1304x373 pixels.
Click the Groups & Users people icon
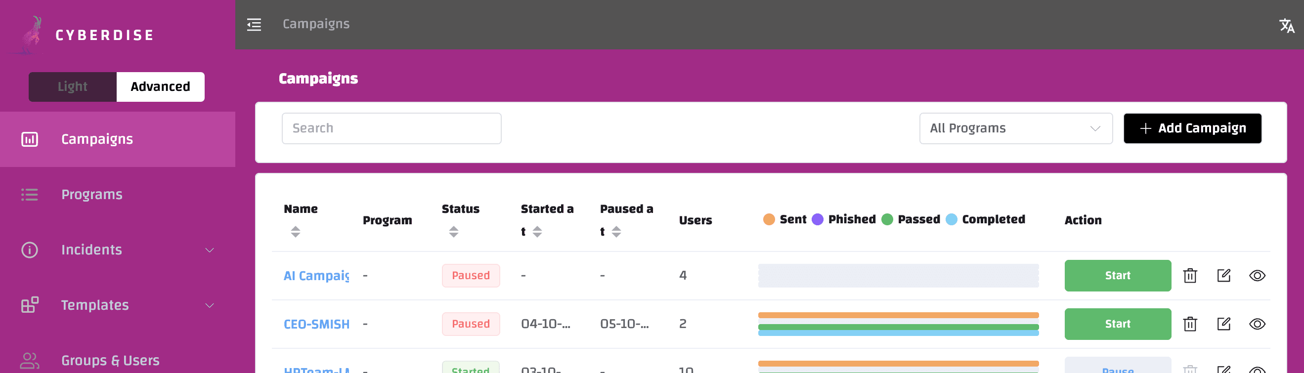29,360
